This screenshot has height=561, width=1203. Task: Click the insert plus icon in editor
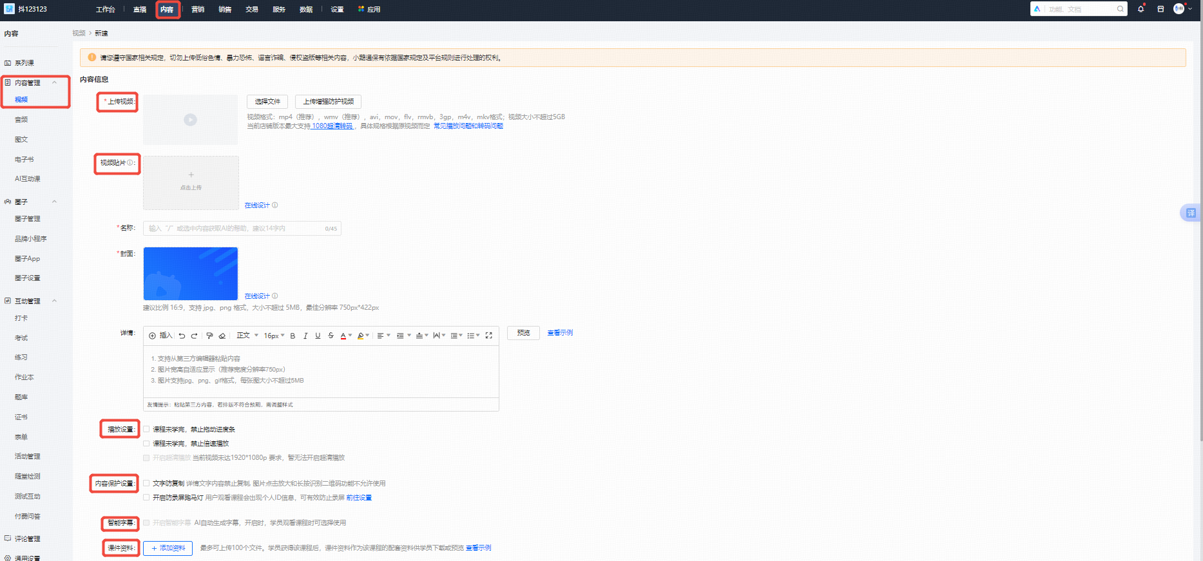click(153, 336)
